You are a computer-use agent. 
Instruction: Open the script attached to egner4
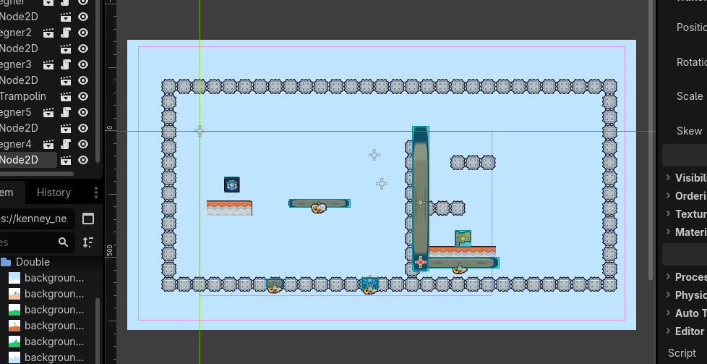66,144
